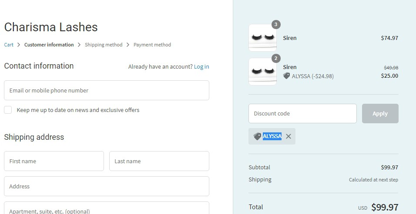Click the first Siren lashes thumbnail

262,38
